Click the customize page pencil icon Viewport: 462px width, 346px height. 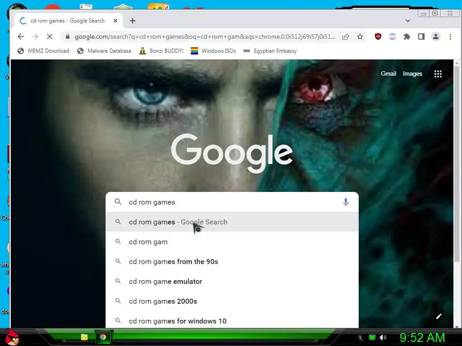439,316
